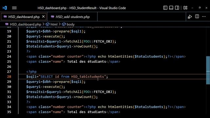Screen dimensions: 210x118
Task: Select HSD_dashboard.php in the breadcrumb
Action: 26,24
